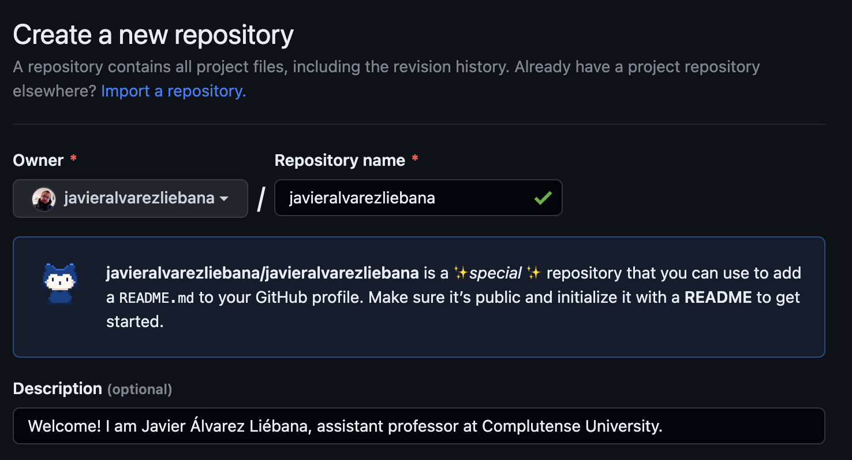Click the bold javieralvarezliebana/javieralvarezliebana repository path

[x=262, y=273]
